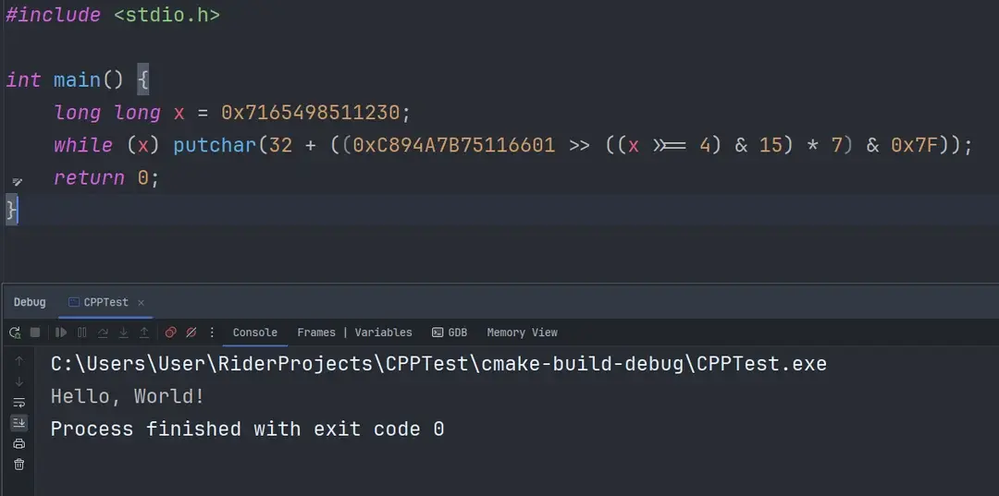Click the Resume Program icon
999x496 pixels.
pyautogui.click(x=61, y=333)
